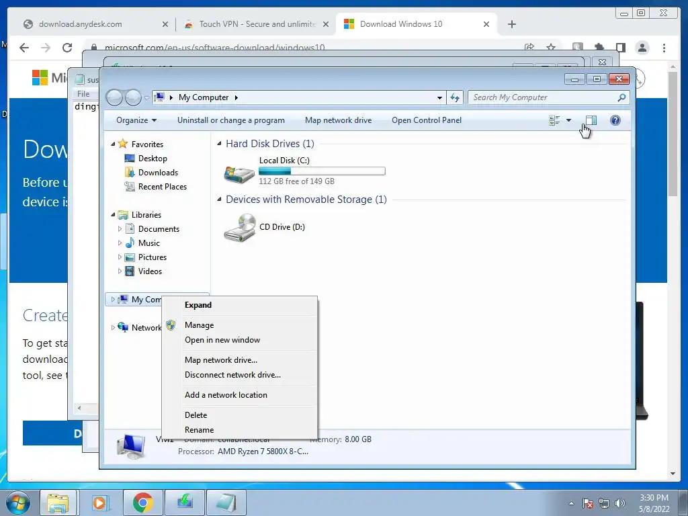Open Windows Media Player taskbar icon
688x516 pixels.
coord(99,503)
